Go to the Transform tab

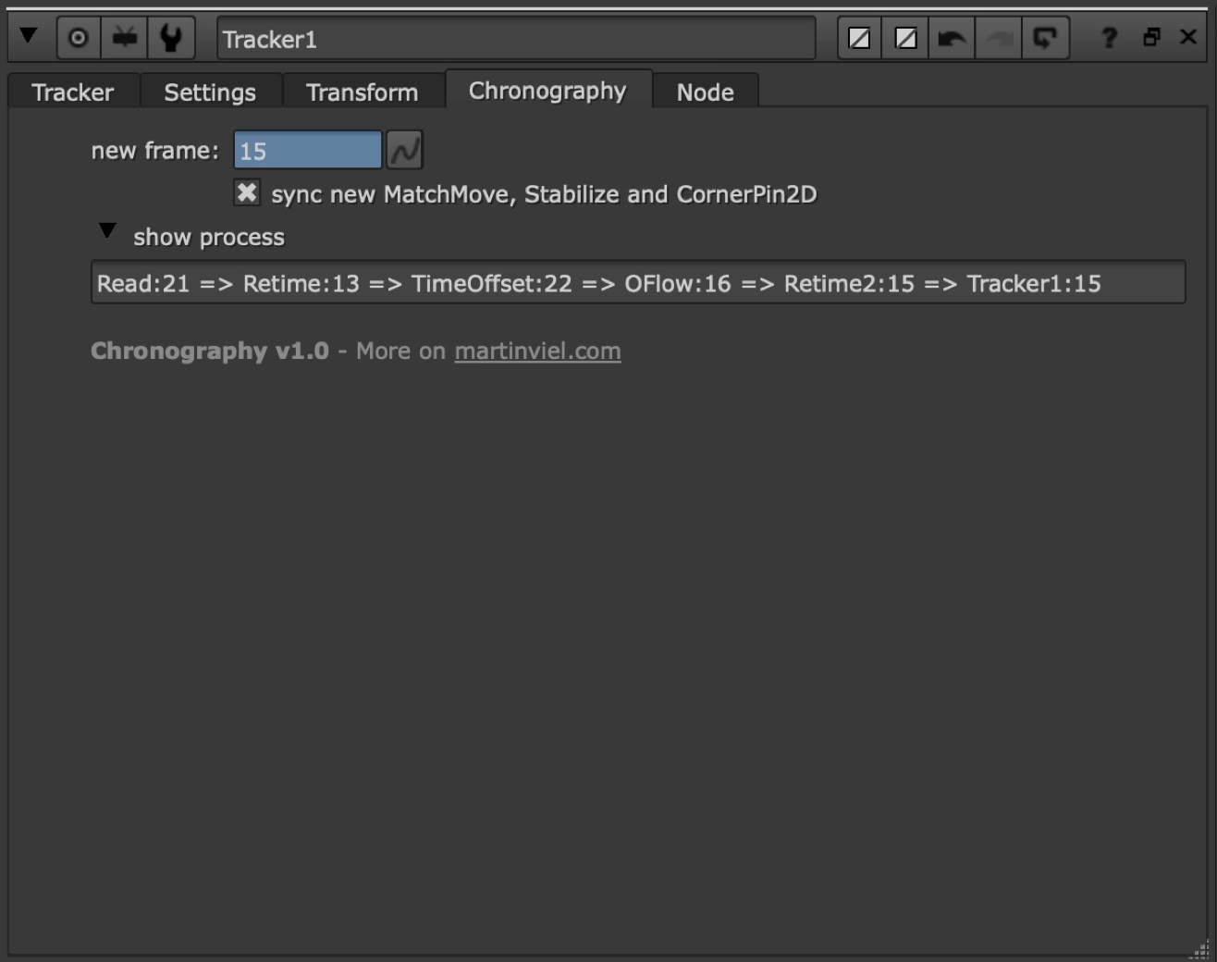click(363, 92)
